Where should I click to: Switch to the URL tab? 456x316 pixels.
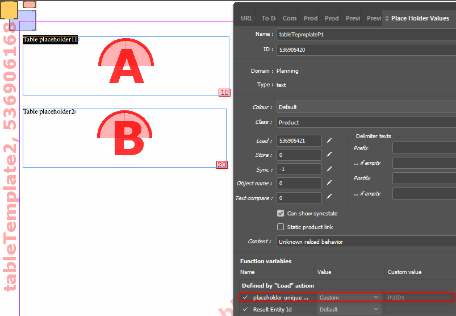[246, 18]
